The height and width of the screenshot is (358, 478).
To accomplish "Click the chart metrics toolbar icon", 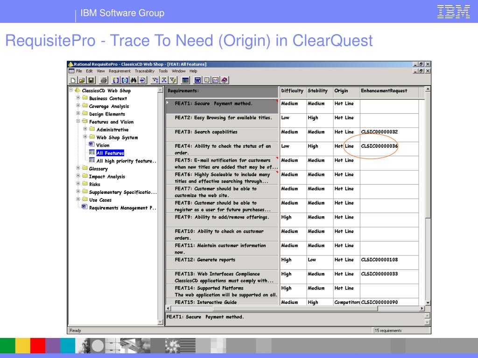I will pos(216,80).
